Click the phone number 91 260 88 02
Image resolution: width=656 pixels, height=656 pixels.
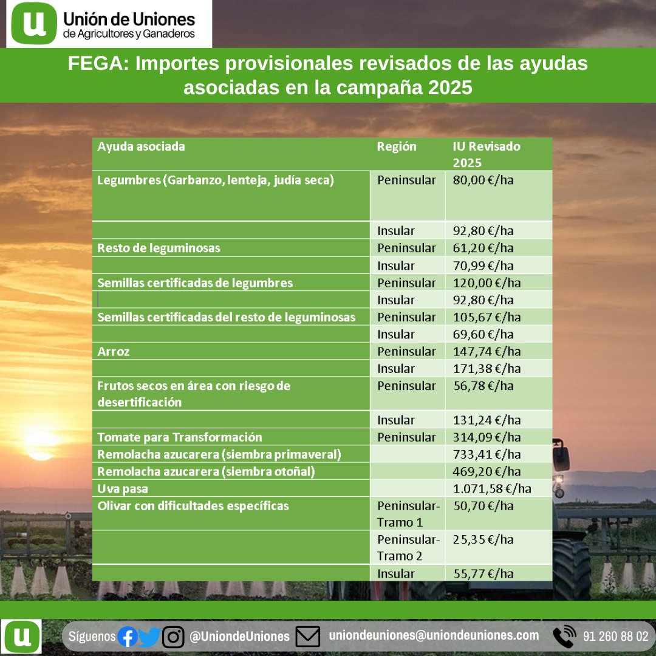[615, 637]
